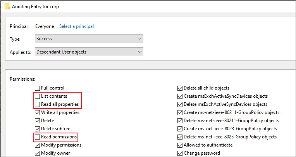Uncheck Create msExchActiveSyncDevices objects checkbox

(180, 96)
